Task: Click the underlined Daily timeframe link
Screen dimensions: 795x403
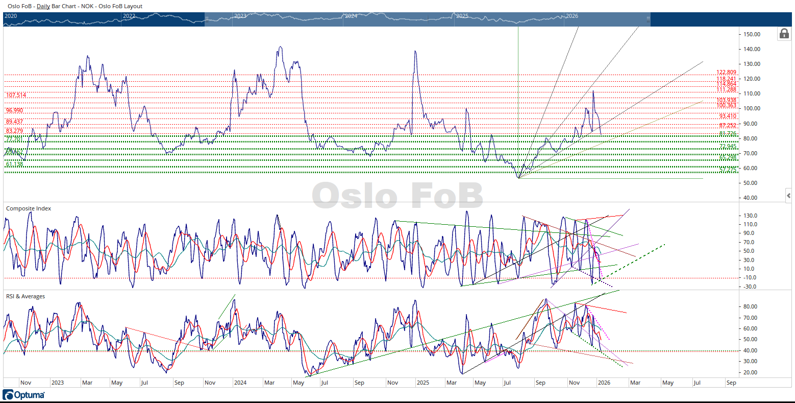Action: pos(43,6)
